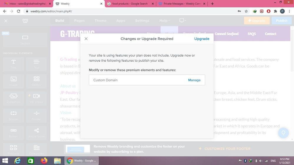294x165 pixels.
Task: Select the HD Video element icon
Action: (36, 97)
